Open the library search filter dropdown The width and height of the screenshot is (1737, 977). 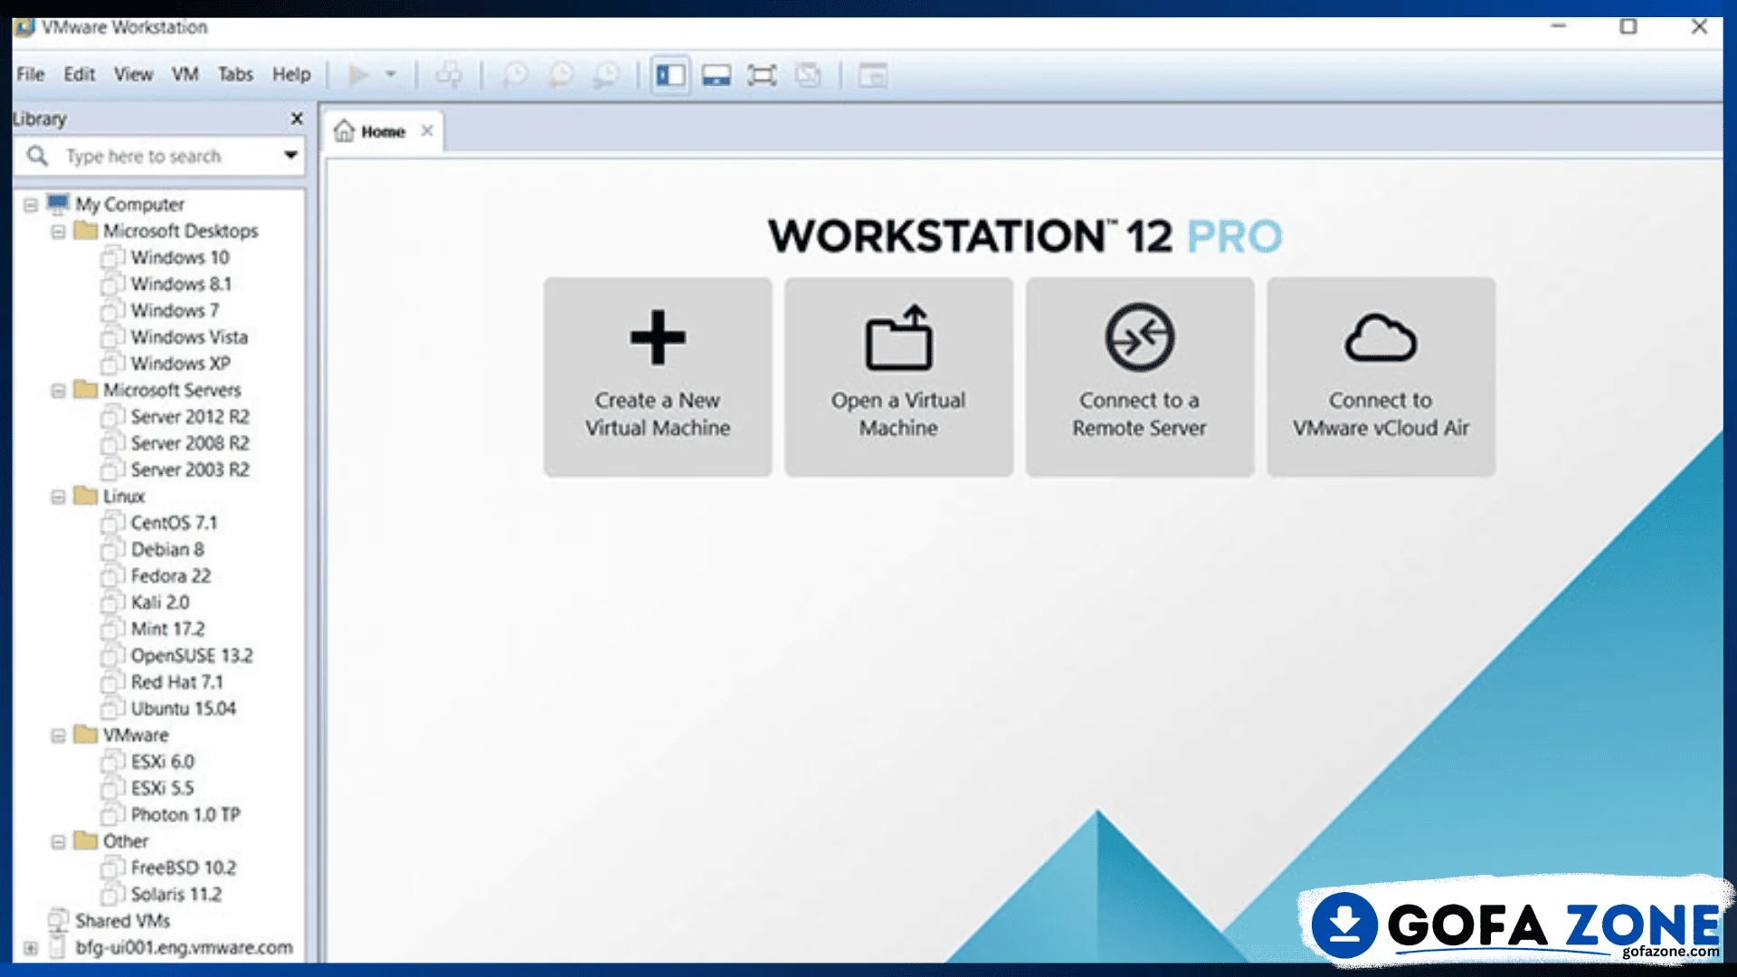(290, 156)
